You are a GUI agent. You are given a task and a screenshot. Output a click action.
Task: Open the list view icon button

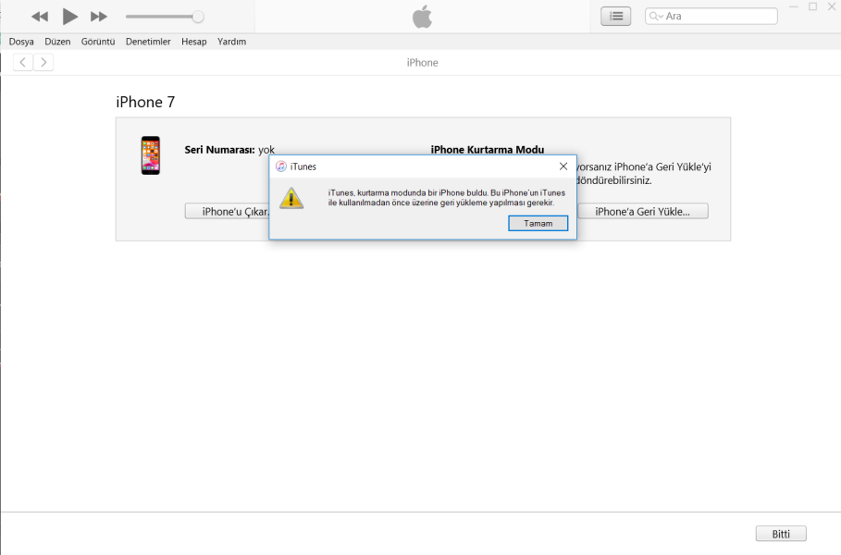click(x=615, y=17)
